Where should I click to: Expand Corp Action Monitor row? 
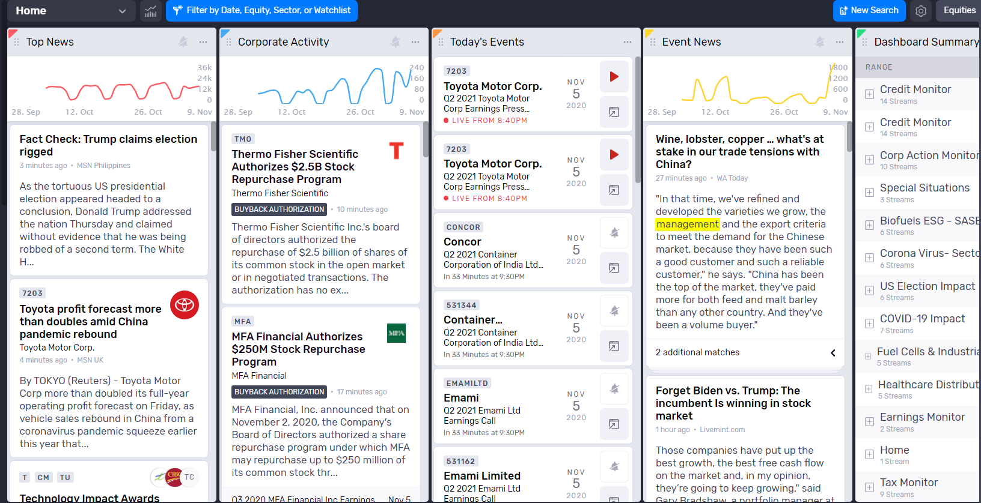click(869, 160)
